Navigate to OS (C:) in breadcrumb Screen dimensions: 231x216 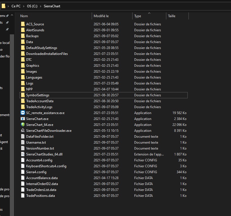pos(32,6)
